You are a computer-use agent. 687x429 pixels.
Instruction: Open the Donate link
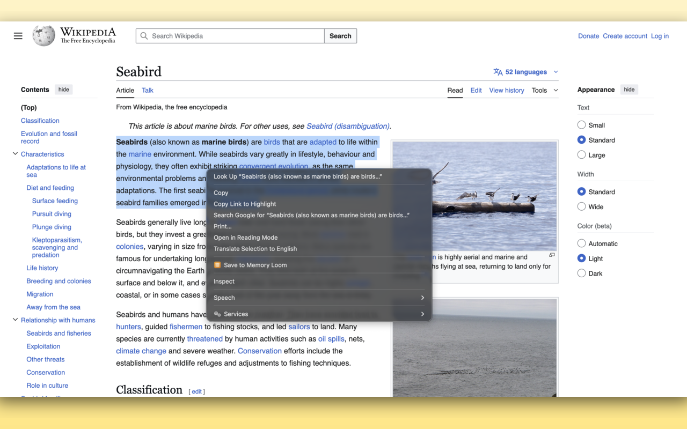click(588, 36)
